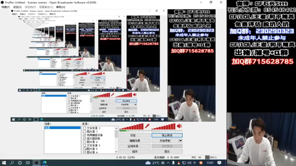The width and height of the screenshot is (296, 166).
Task: Click the 编辑场景 edit scene button
Action: click(x=135, y=141)
